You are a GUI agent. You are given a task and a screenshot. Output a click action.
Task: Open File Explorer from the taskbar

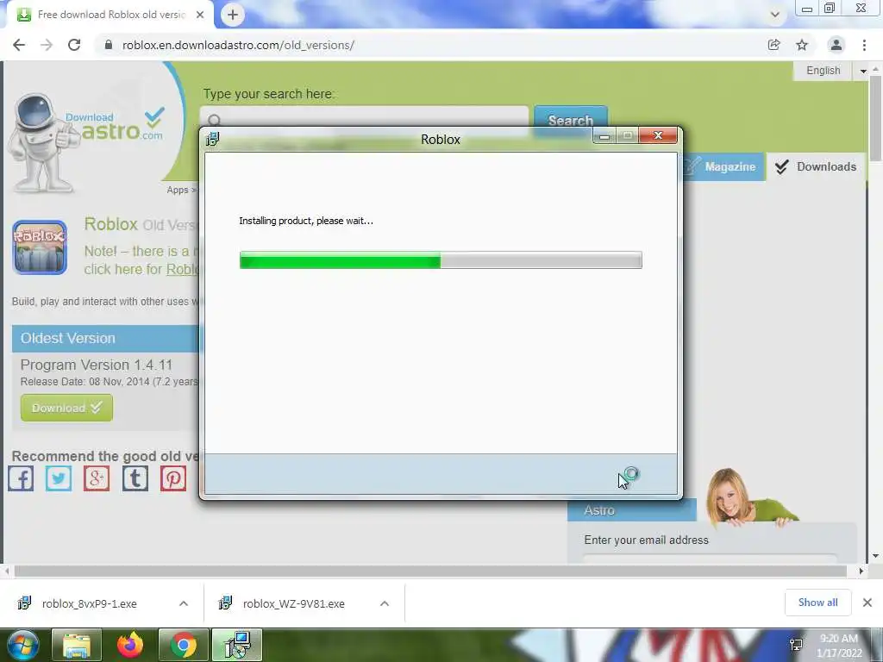[77, 645]
